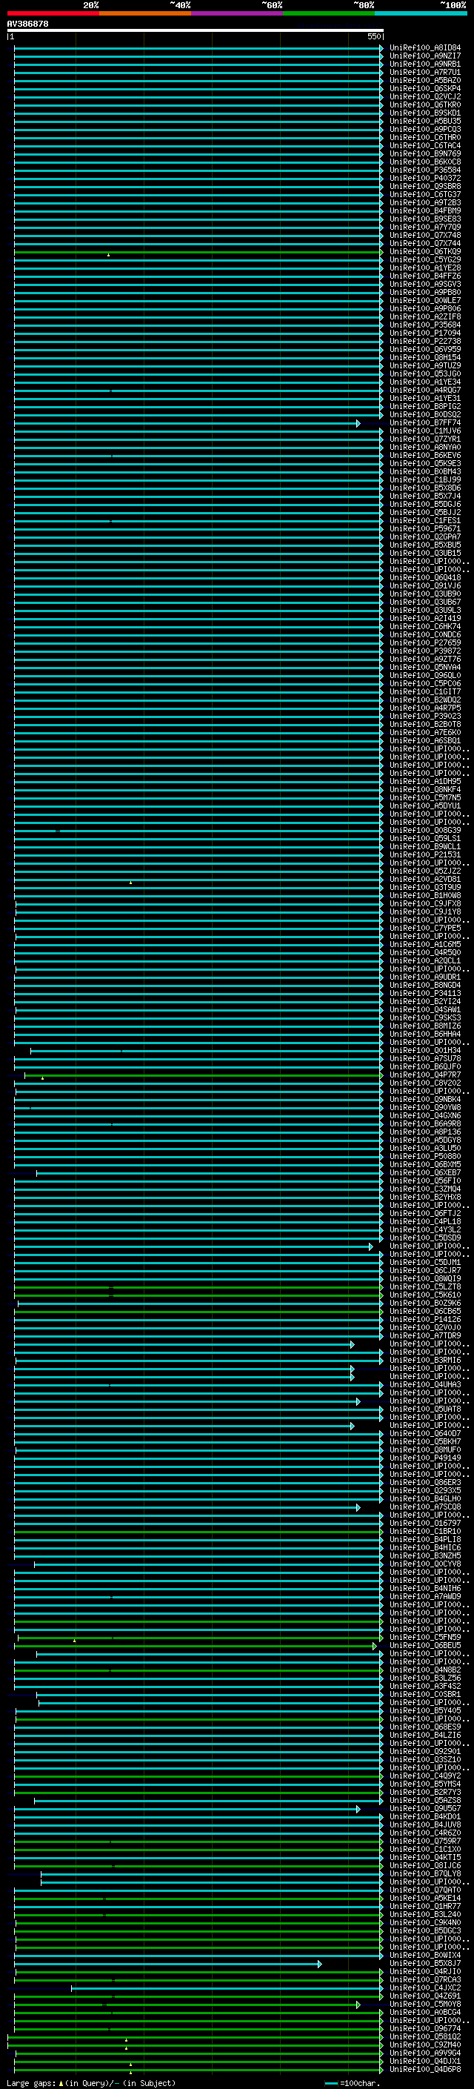Select label UniRef100_P34113
This screenshot has height=2089, width=474.
(424, 994)
